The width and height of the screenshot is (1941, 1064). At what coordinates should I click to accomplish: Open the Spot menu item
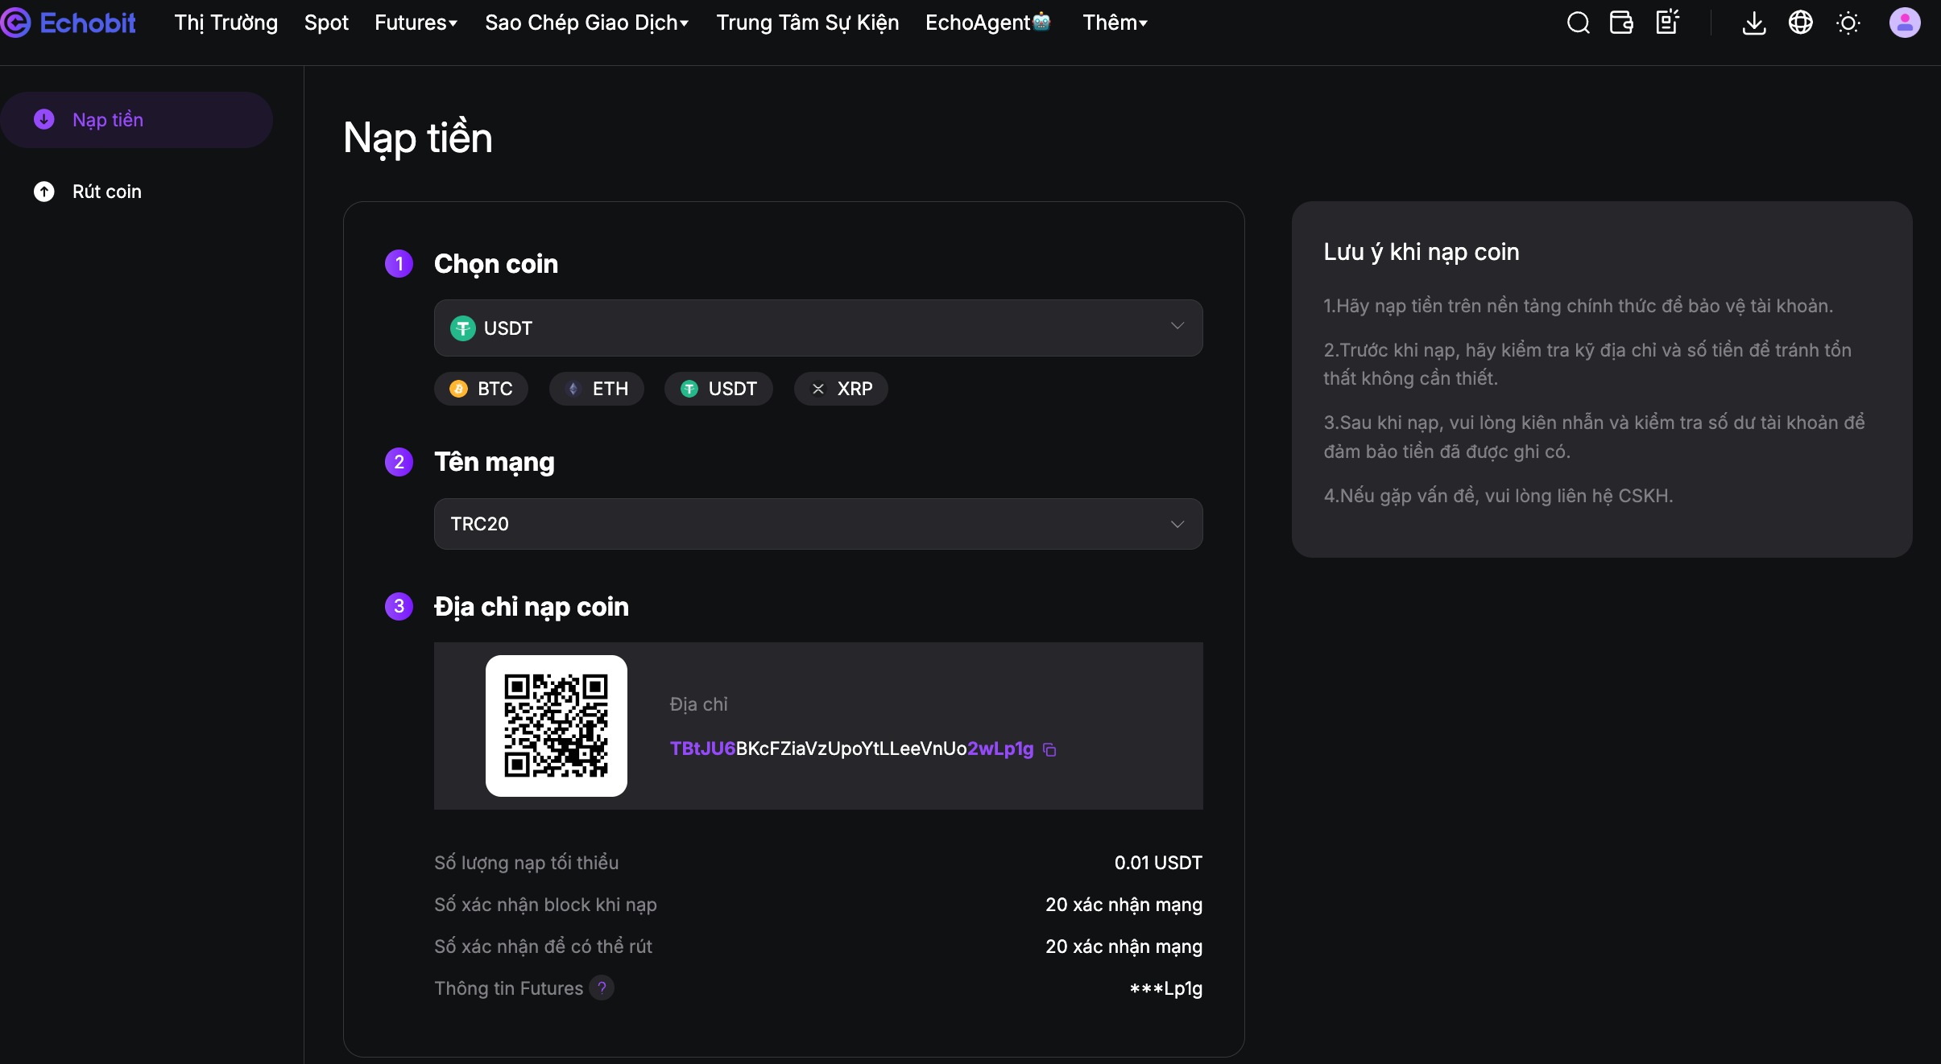[x=326, y=23]
